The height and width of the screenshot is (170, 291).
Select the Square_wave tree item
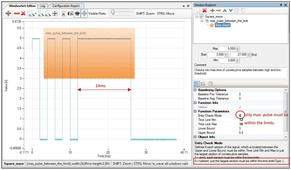click(x=214, y=17)
